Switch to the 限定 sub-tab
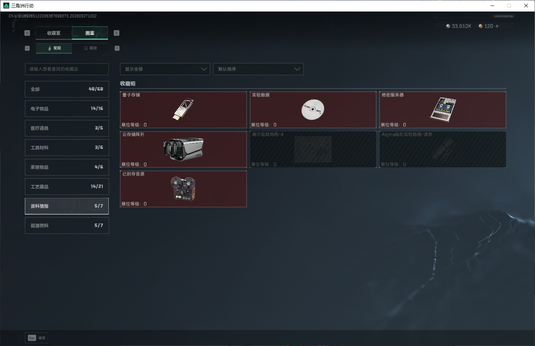Viewport: 535px width, 346px height. [90, 48]
